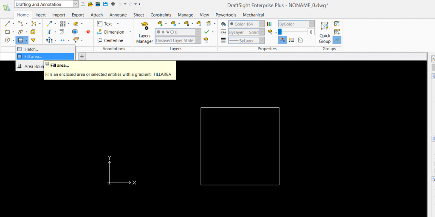Click the Export ribbon tab

pyautogui.click(x=78, y=15)
